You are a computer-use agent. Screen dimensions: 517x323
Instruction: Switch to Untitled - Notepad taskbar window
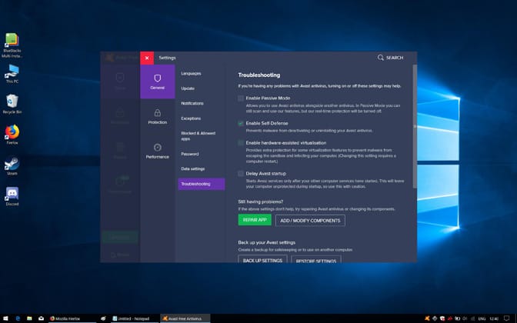coord(135,318)
